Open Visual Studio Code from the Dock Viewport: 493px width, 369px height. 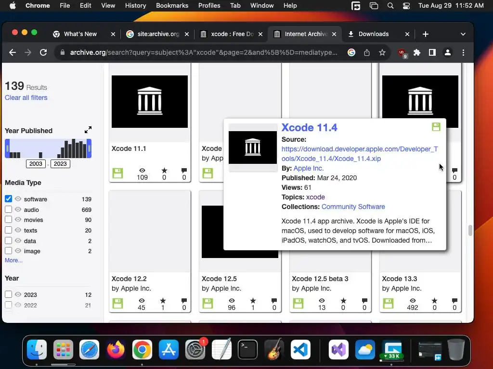(x=300, y=350)
